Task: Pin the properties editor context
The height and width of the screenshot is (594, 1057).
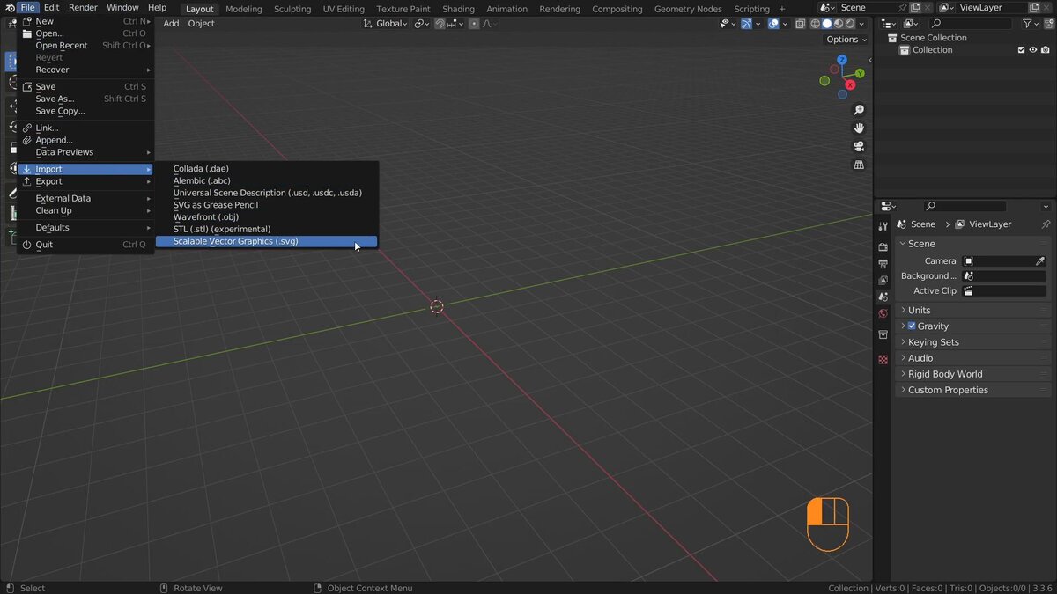Action: tap(1046, 224)
